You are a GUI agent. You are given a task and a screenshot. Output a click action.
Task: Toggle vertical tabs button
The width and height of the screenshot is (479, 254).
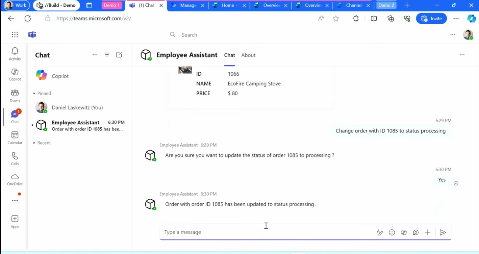pos(89,5)
